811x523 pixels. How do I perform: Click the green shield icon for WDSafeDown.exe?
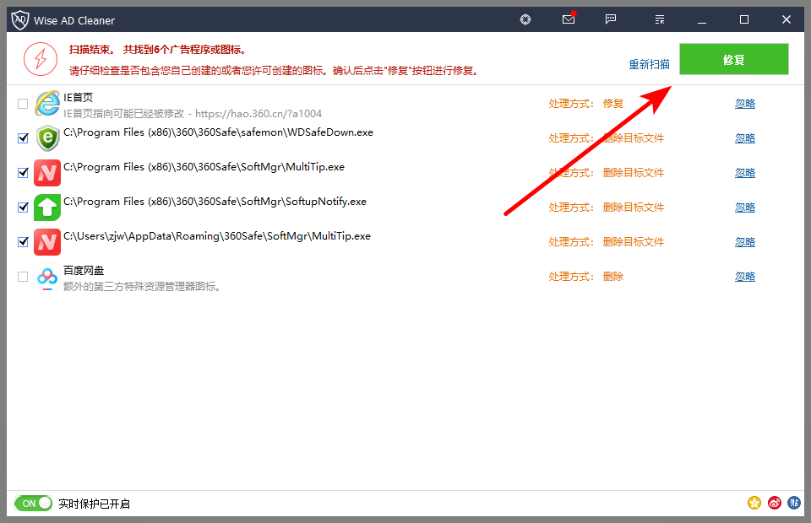(47, 137)
